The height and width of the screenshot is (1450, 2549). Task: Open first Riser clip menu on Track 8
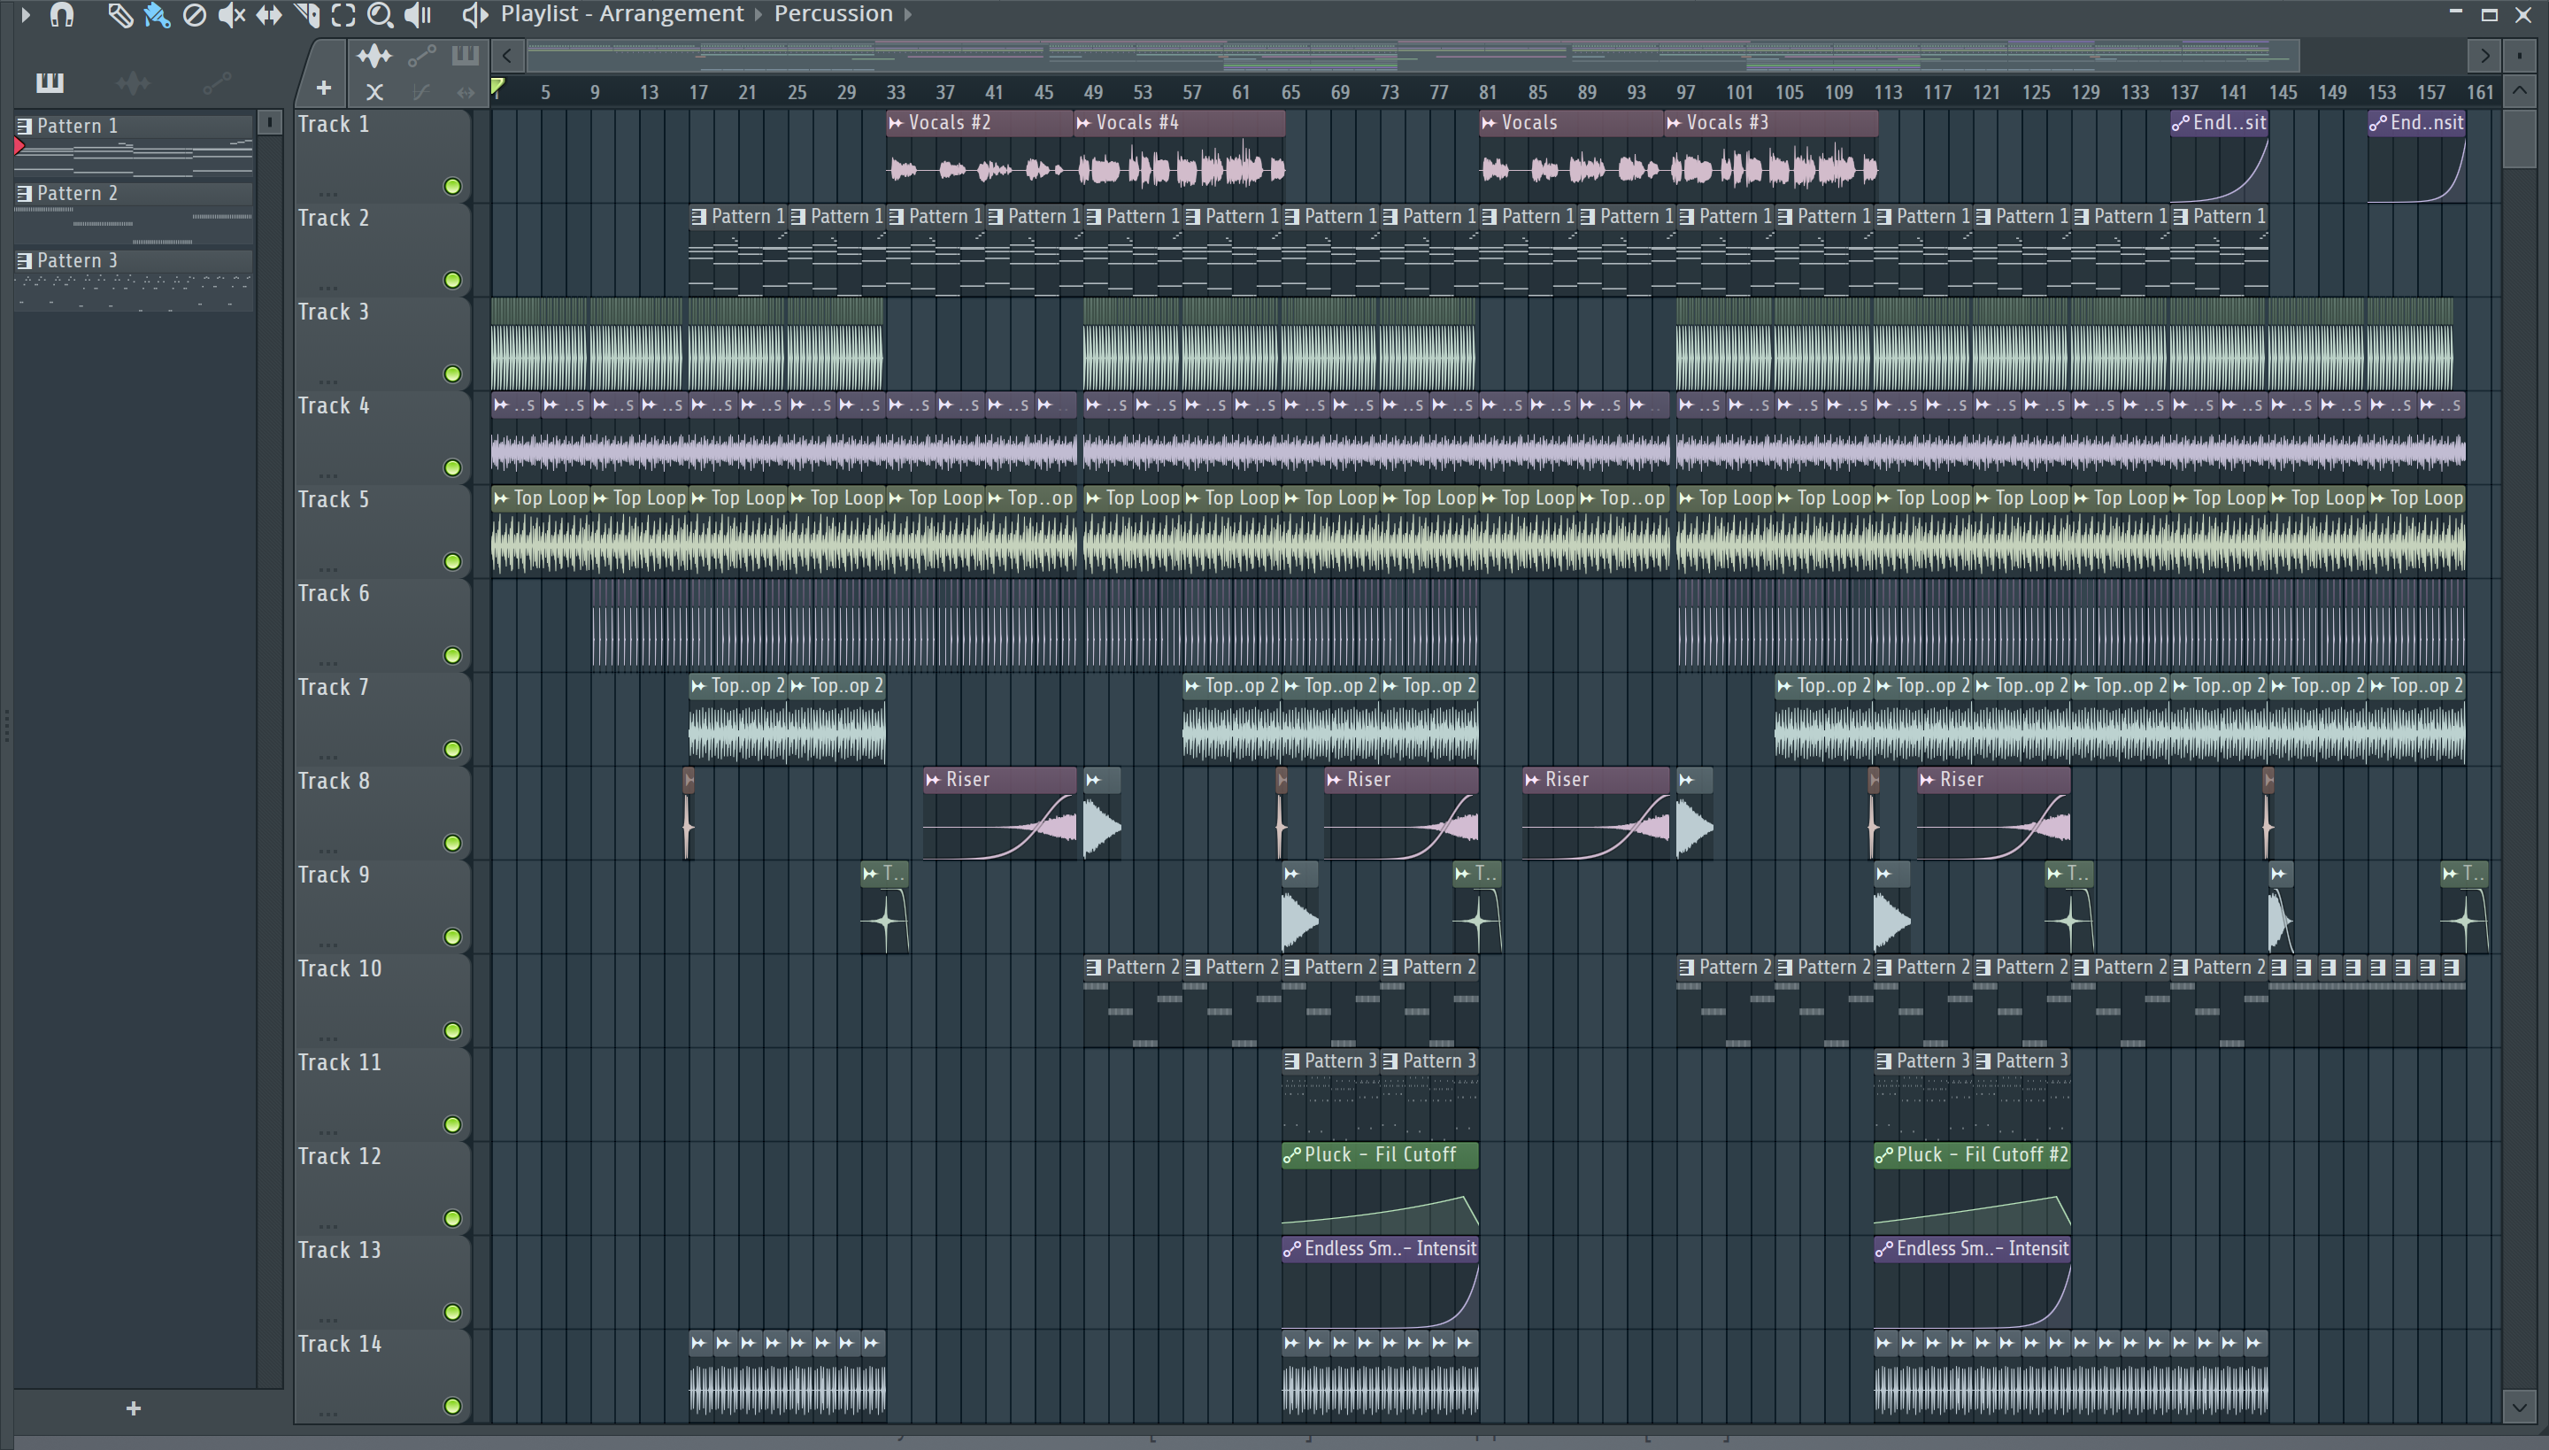point(933,780)
